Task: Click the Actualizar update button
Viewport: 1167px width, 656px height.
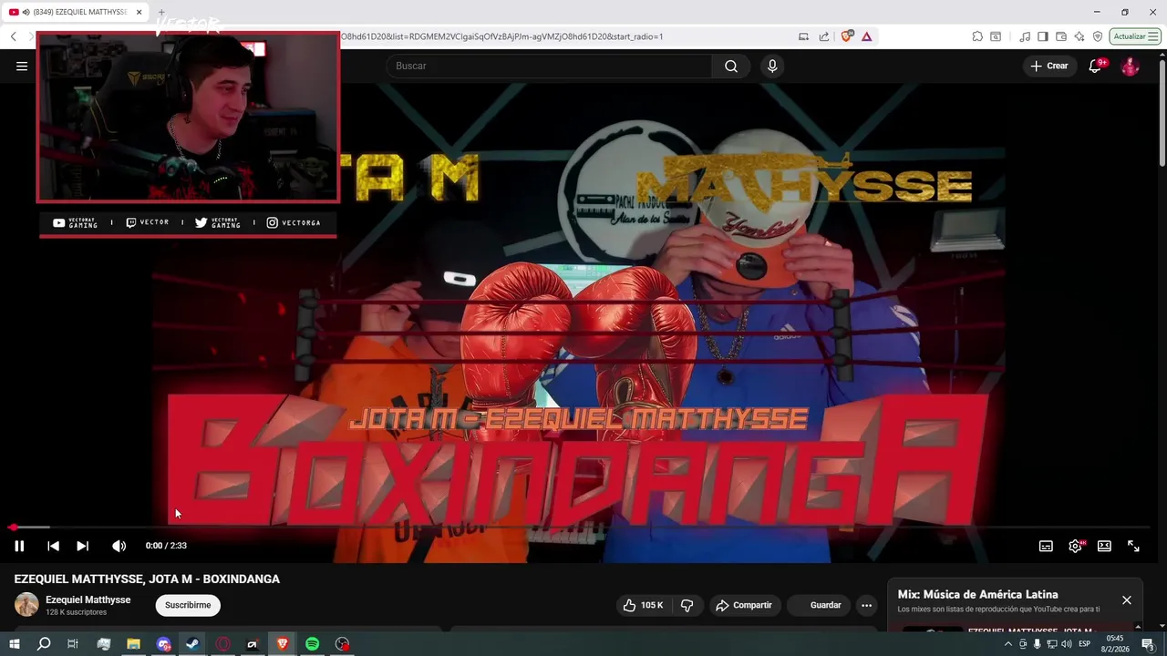Action: pyautogui.click(x=1135, y=36)
